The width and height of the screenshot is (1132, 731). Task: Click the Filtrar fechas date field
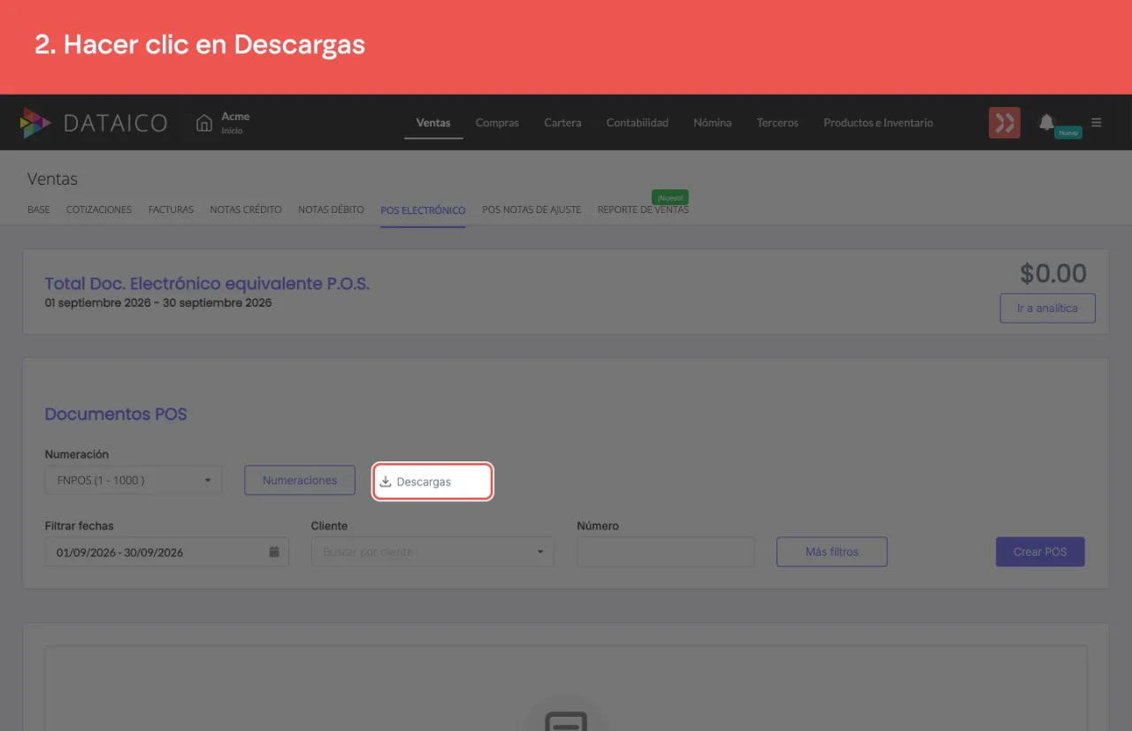coord(167,552)
